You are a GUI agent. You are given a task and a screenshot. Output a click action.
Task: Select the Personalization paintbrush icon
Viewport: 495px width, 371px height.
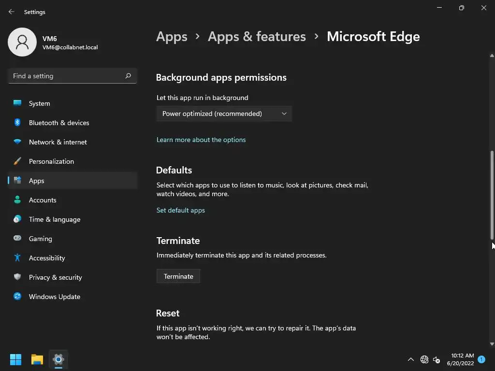(17, 161)
